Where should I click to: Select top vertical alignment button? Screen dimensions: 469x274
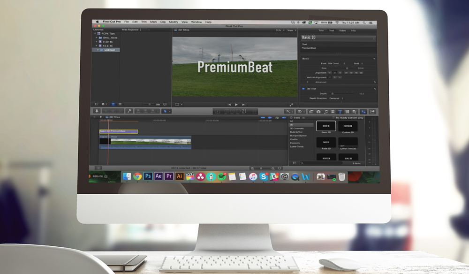pyautogui.click(x=330, y=77)
